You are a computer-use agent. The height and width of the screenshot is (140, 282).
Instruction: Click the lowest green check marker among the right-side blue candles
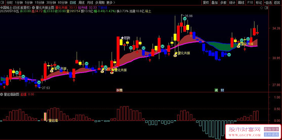[x=229, y=55]
